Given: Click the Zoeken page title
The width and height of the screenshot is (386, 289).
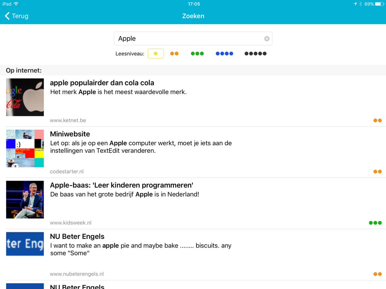Looking at the screenshot, I should pos(193,16).
